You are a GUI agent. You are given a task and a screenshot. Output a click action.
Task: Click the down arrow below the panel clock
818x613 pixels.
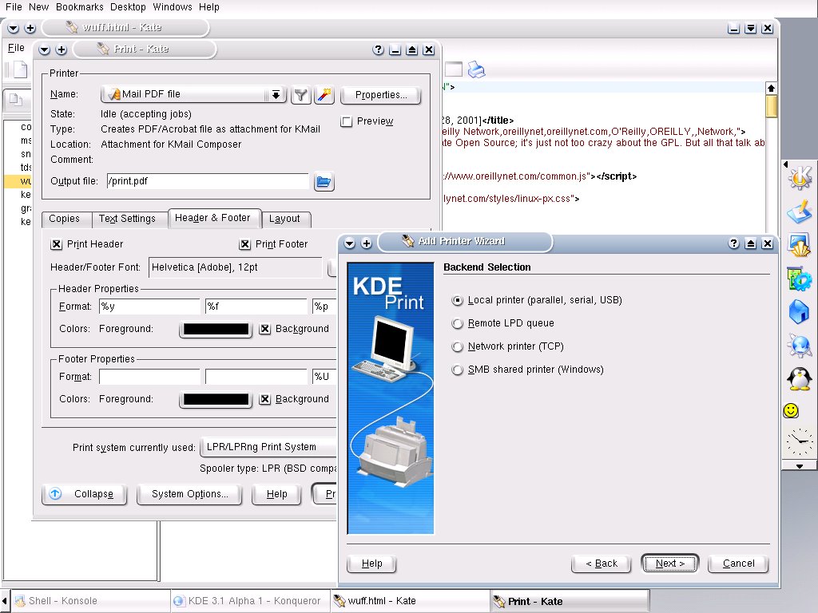(799, 466)
